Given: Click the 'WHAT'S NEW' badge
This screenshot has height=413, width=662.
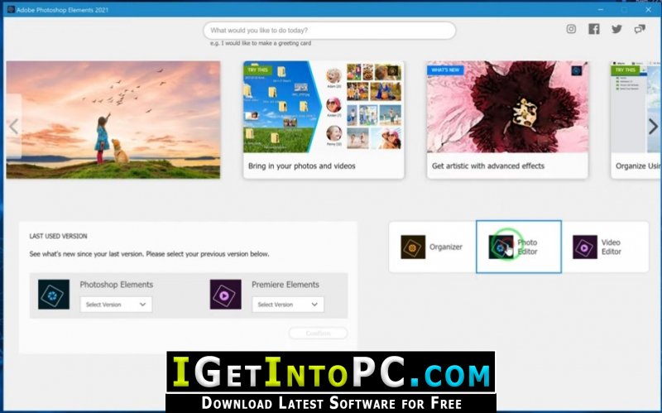Looking at the screenshot, I should (x=445, y=70).
